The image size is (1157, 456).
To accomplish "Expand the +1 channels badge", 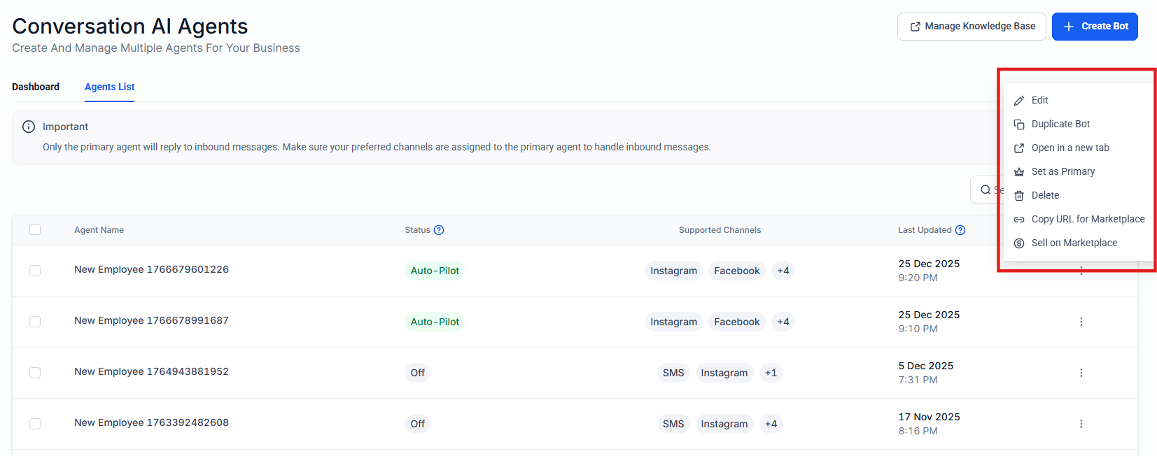I will 771,373.
